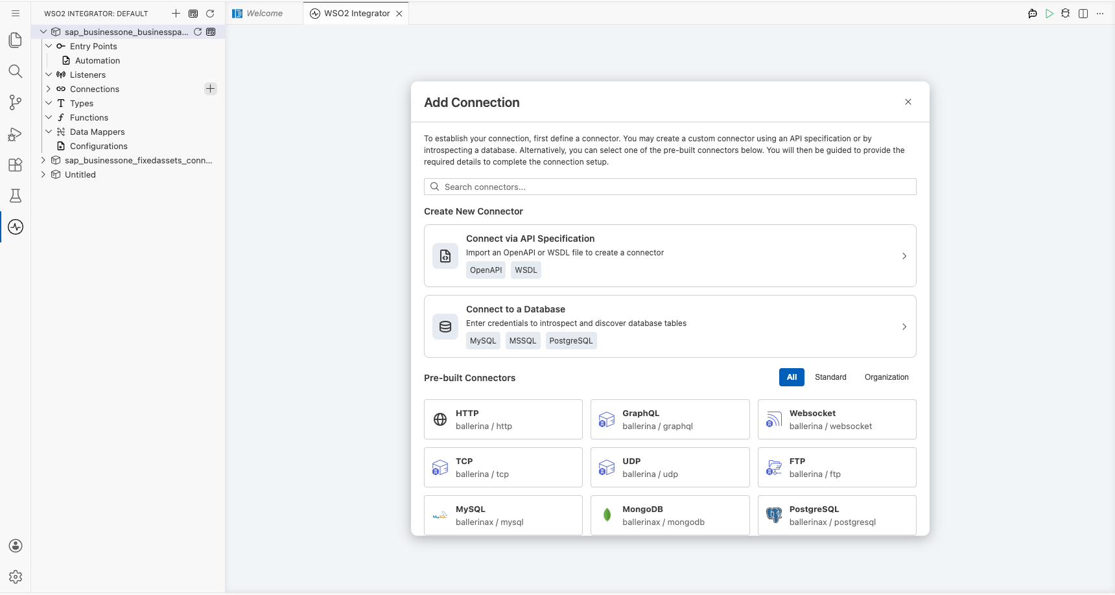
Task: Select the FTP pre-built connector
Action: click(x=837, y=467)
